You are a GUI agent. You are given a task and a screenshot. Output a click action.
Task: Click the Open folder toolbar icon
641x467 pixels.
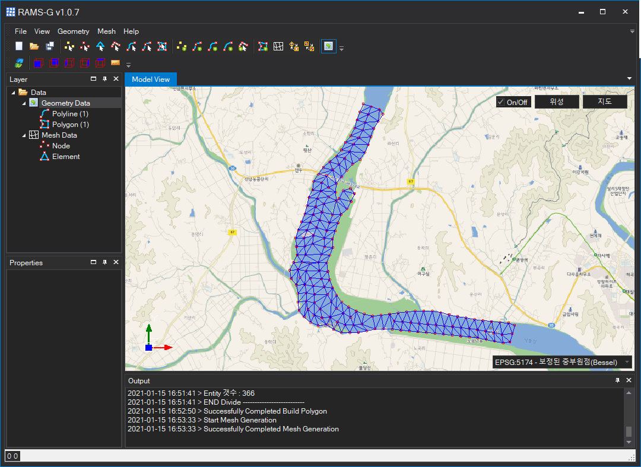pyautogui.click(x=34, y=46)
